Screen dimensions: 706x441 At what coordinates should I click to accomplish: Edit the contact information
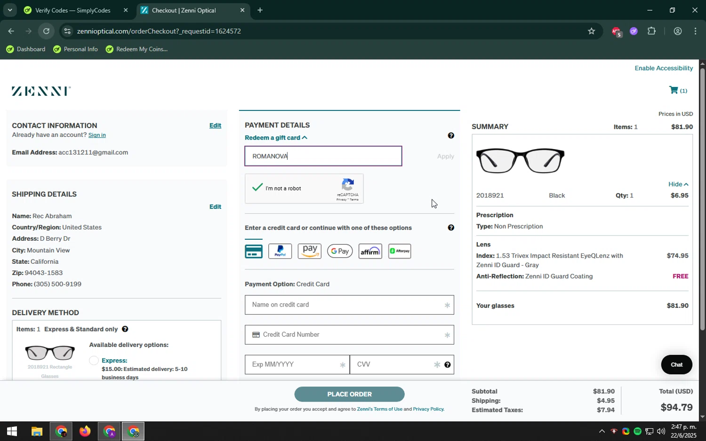215,126
